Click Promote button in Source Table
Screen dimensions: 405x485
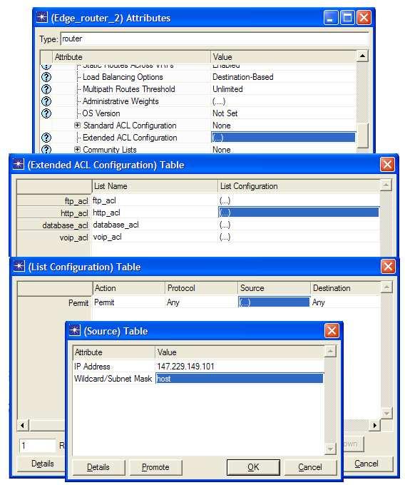tap(155, 467)
